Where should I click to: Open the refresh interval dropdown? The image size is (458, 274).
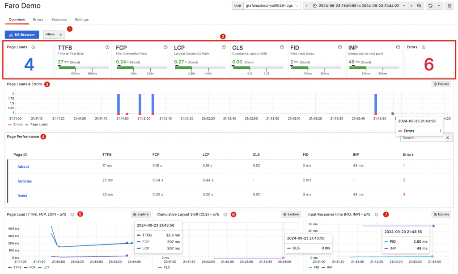(439, 5)
